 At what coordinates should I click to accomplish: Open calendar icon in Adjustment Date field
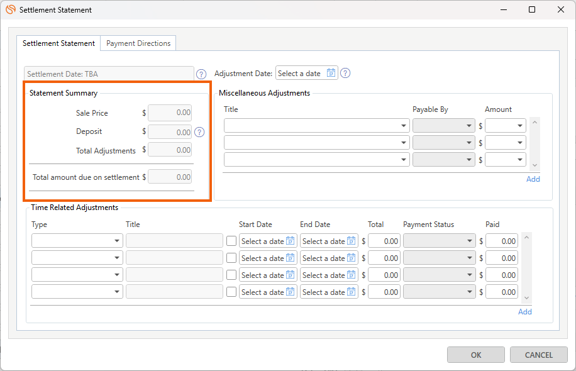pyautogui.click(x=331, y=73)
